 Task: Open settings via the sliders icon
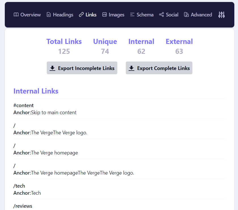pos(222,15)
